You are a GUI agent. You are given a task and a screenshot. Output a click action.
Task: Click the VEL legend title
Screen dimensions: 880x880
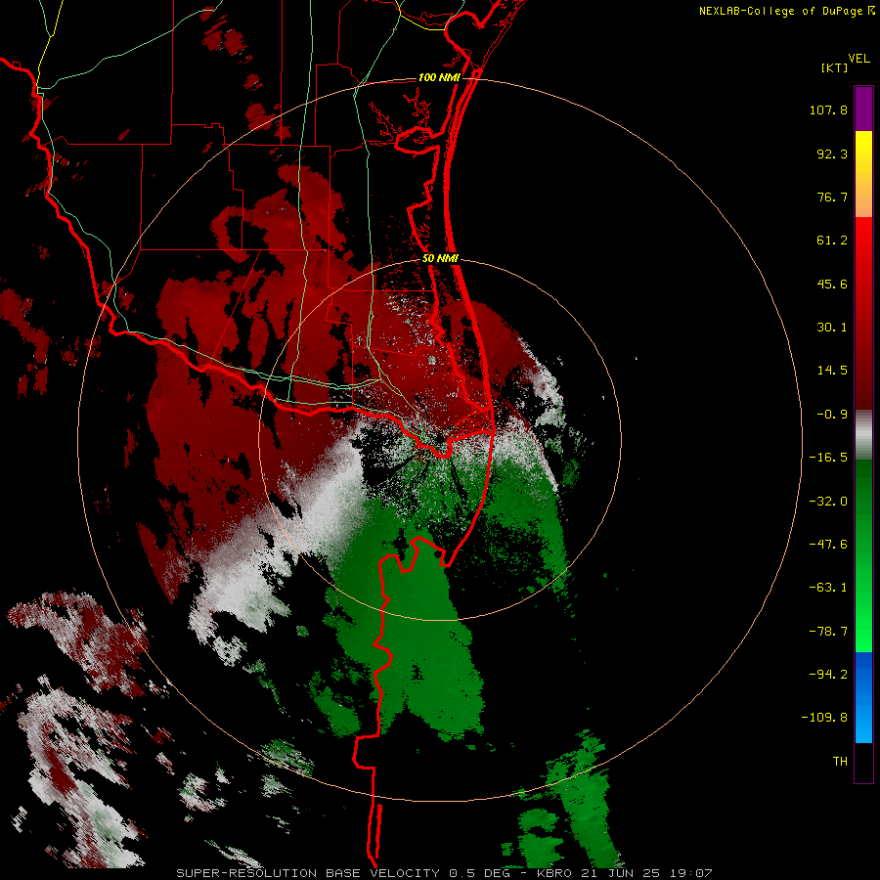[x=858, y=59]
